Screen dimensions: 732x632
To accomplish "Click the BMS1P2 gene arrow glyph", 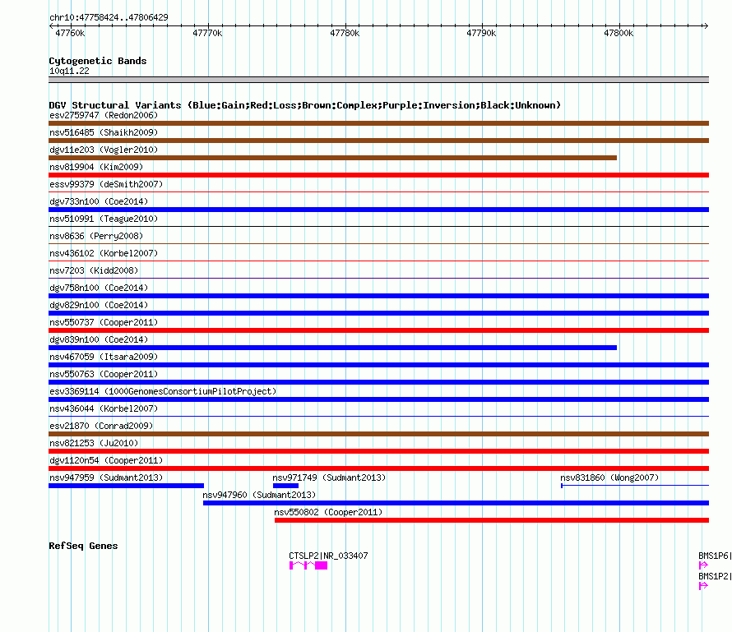I will click(703, 586).
